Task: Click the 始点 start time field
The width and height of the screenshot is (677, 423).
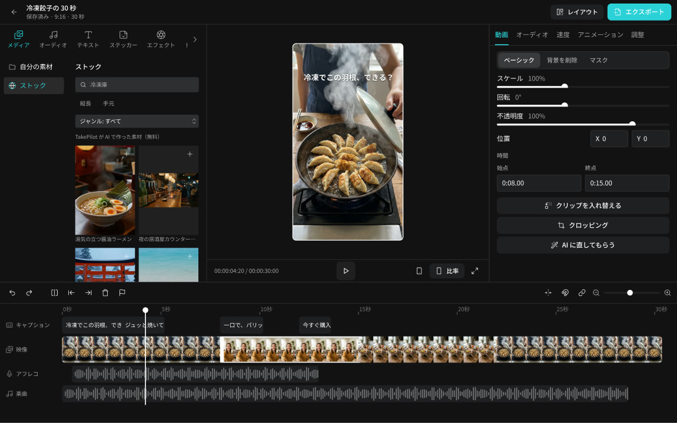Action: click(539, 183)
